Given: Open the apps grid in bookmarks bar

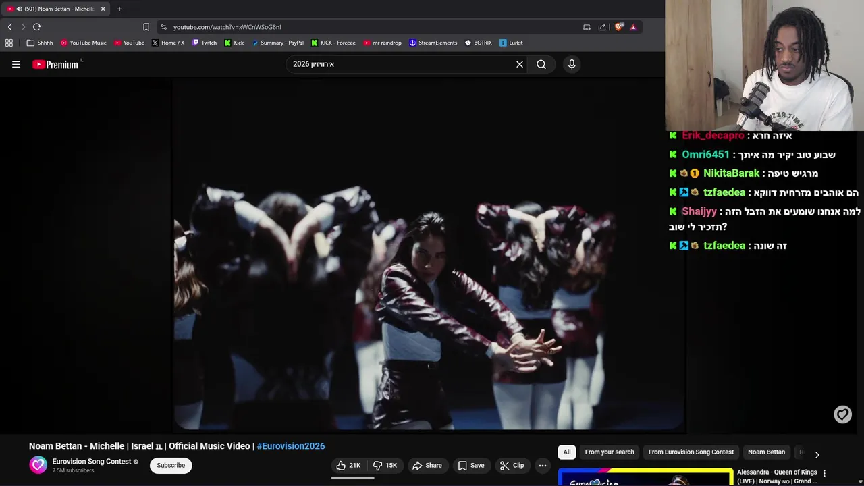Looking at the screenshot, I should pyautogui.click(x=9, y=43).
